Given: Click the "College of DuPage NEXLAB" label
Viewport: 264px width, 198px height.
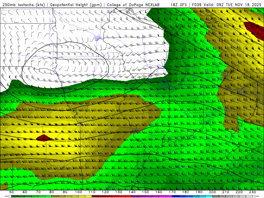Looking at the screenshot, I should (133, 5).
